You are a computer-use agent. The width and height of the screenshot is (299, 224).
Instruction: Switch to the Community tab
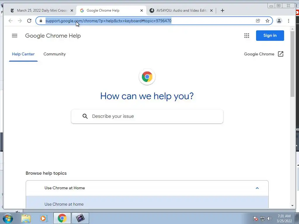pos(55,54)
